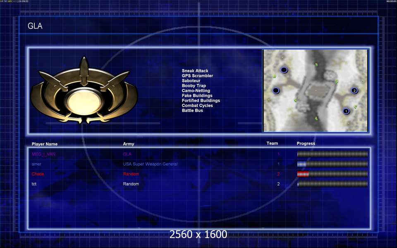Click the GLA title at the top
The height and width of the screenshot is (248, 397).
[35, 26]
